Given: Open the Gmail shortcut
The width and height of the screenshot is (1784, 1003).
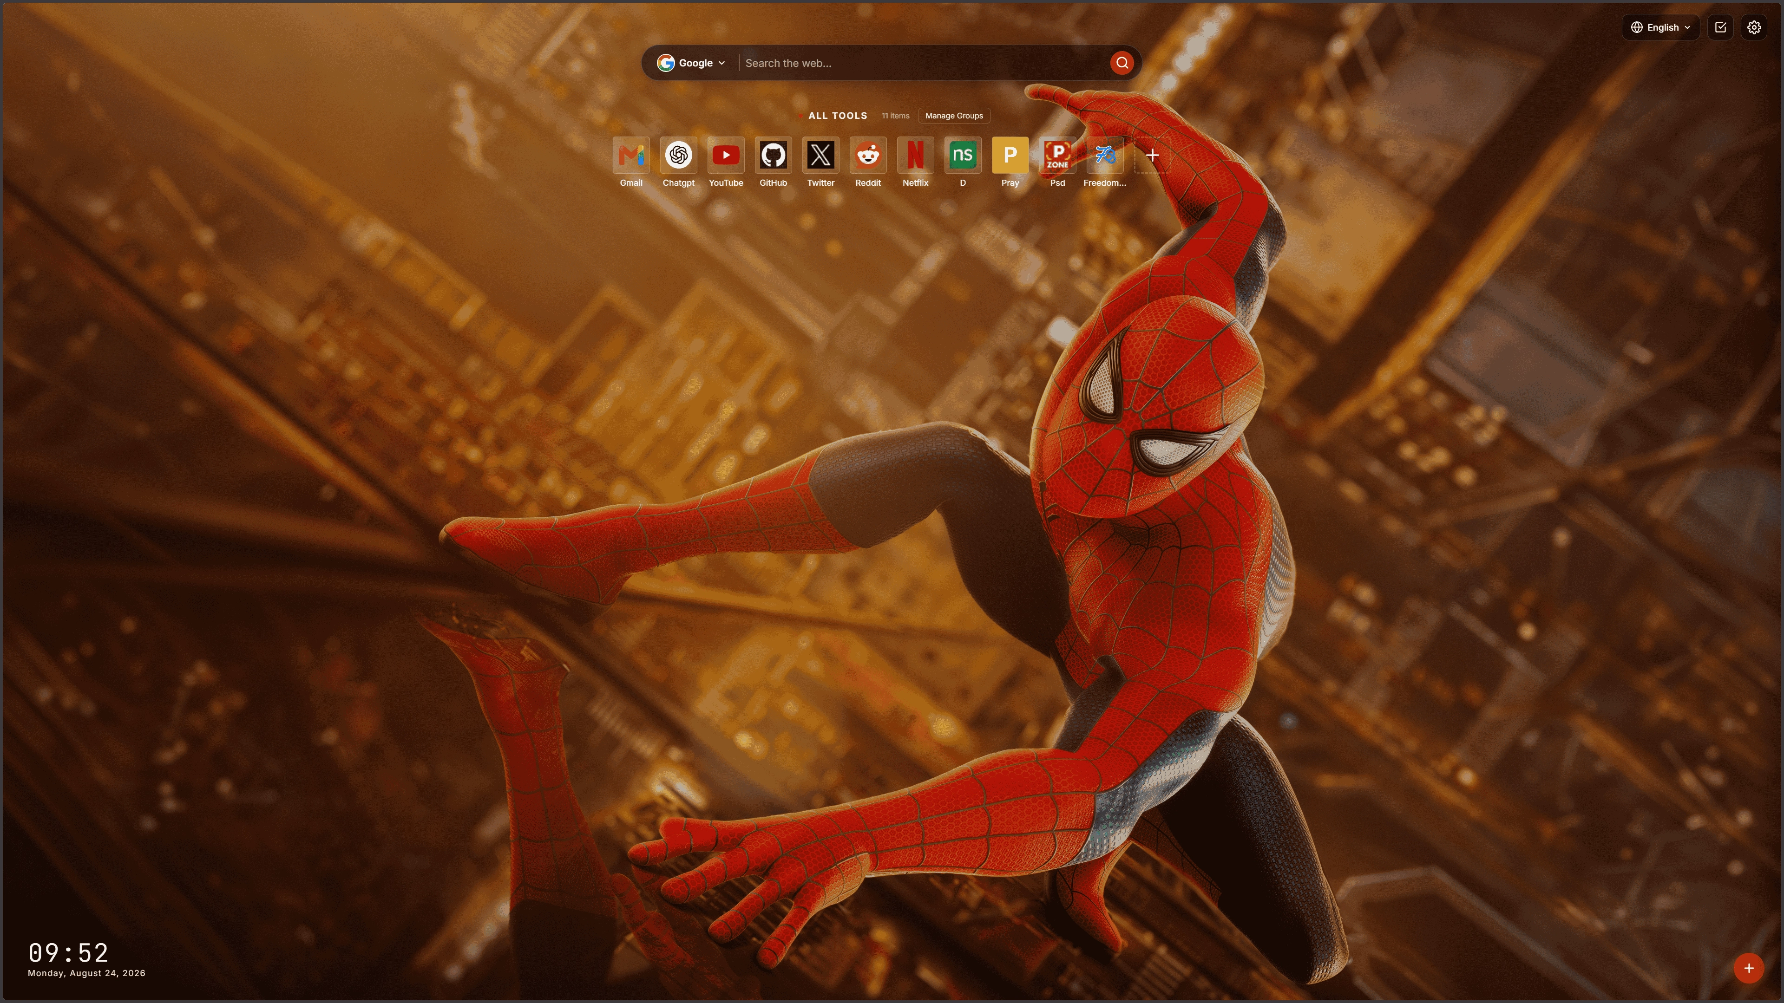Looking at the screenshot, I should 631,156.
